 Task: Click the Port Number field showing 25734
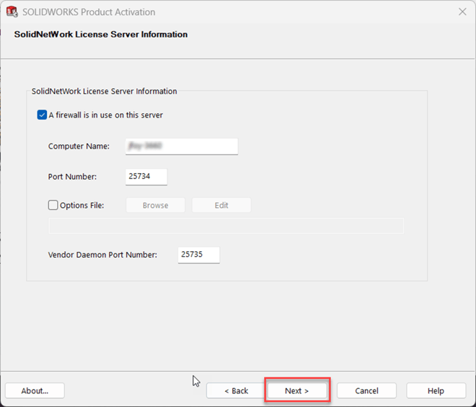146,177
